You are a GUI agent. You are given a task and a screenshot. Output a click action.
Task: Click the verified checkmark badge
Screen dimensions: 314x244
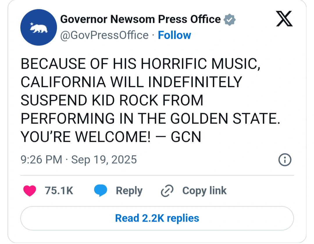click(230, 20)
